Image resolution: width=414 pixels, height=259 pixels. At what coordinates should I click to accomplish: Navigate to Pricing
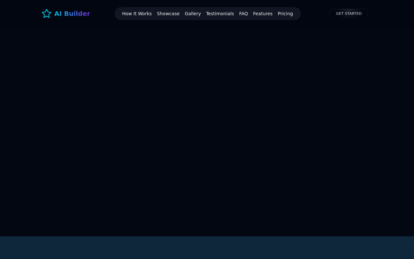point(285,14)
